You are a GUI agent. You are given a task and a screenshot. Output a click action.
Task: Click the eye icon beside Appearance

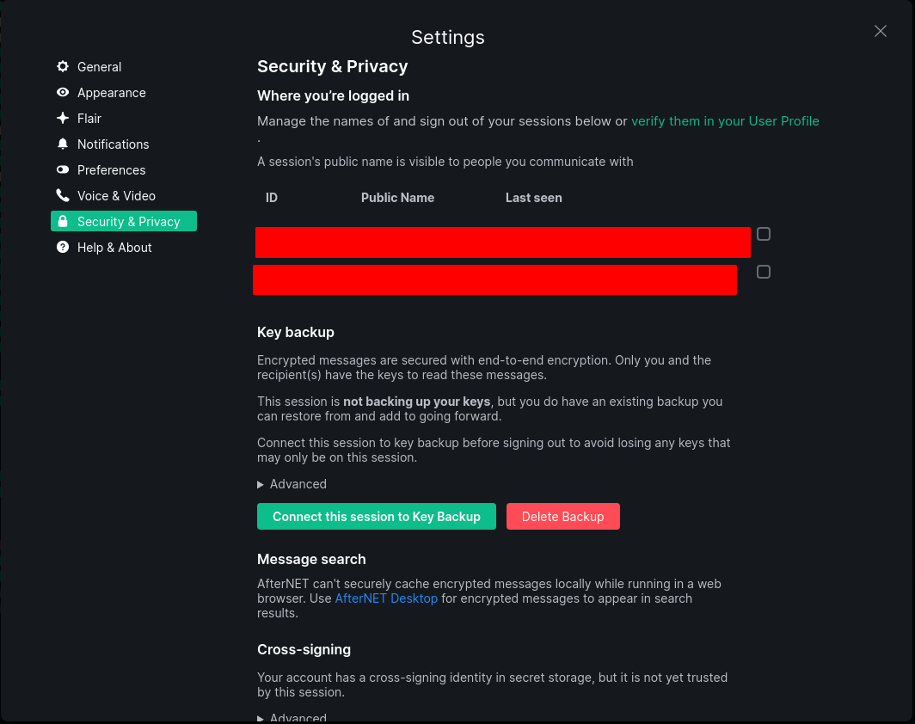point(63,93)
